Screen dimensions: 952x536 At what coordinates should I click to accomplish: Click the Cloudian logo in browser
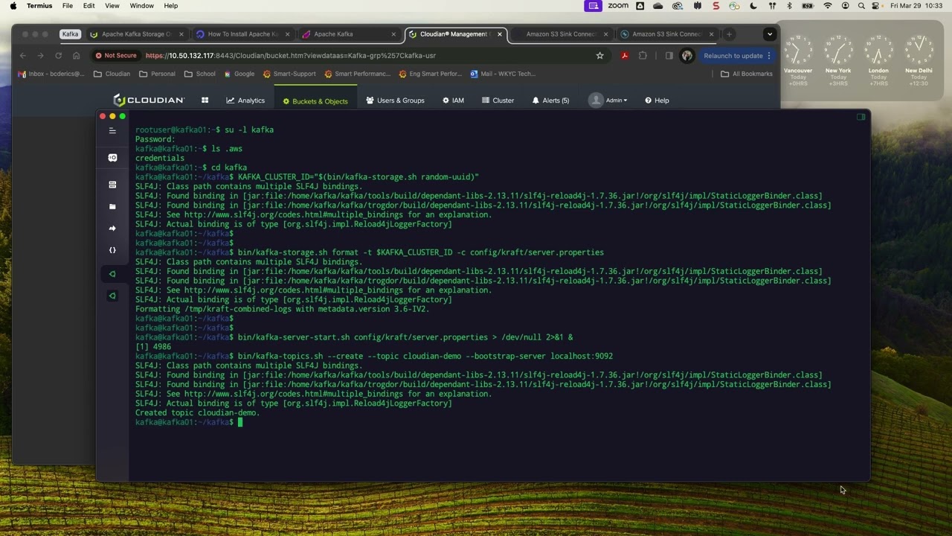coord(149,100)
